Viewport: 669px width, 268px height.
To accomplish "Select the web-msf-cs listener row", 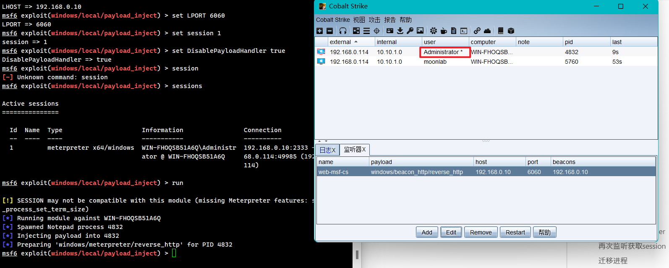I will point(486,172).
